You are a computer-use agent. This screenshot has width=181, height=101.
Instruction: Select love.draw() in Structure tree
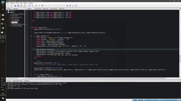point(14,22)
